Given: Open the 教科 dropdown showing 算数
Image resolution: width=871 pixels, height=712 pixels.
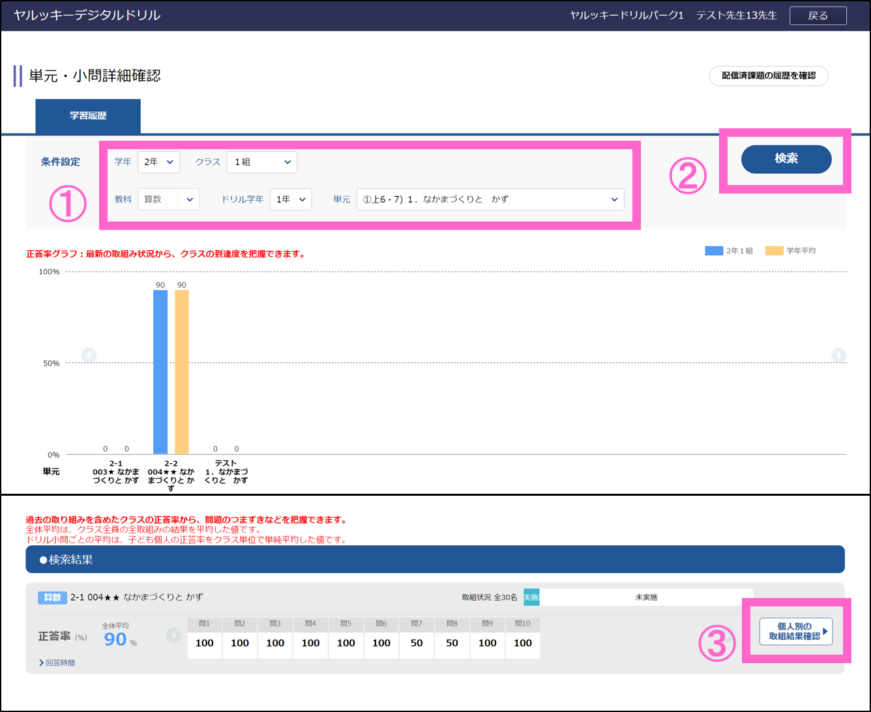Looking at the screenshot, I should [x=168, y=199].
